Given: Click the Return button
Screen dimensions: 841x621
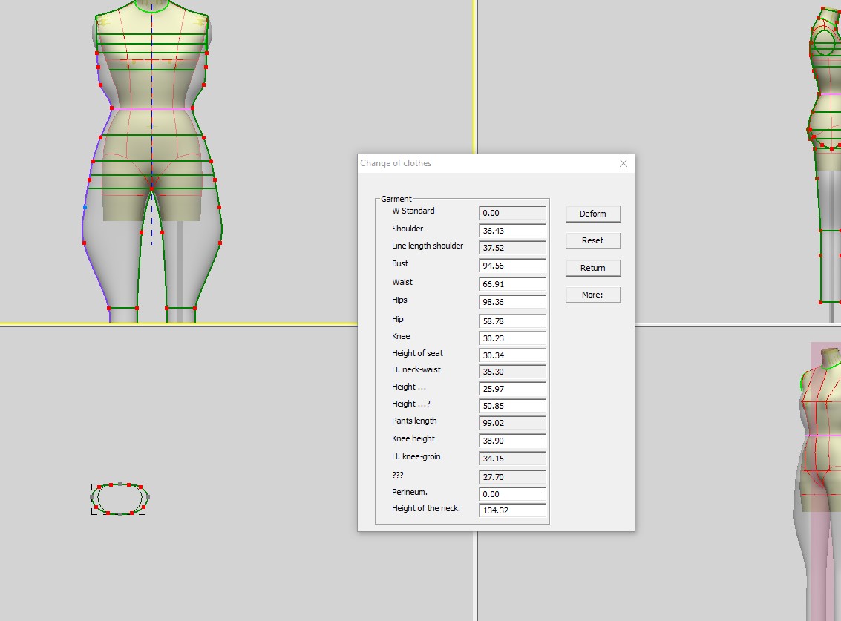Looking at the screenshot, I should pos(592,268).
